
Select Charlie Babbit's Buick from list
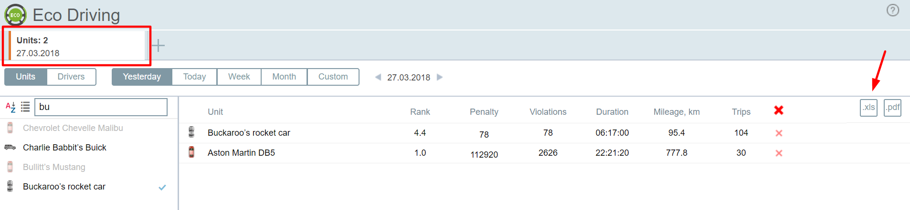click(64, 148)
